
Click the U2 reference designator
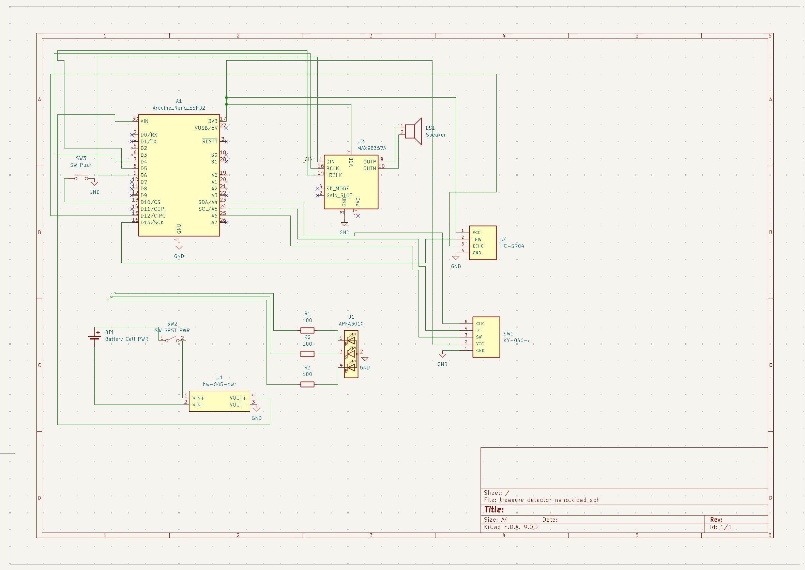pyautogui.click(x=361, y=141)
